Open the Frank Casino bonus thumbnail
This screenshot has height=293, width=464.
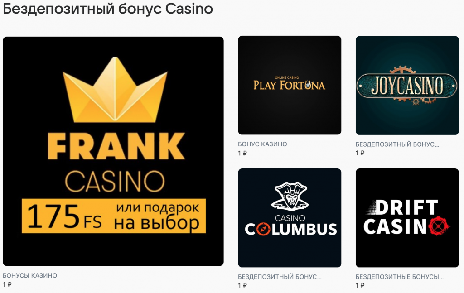coord(113,151)
